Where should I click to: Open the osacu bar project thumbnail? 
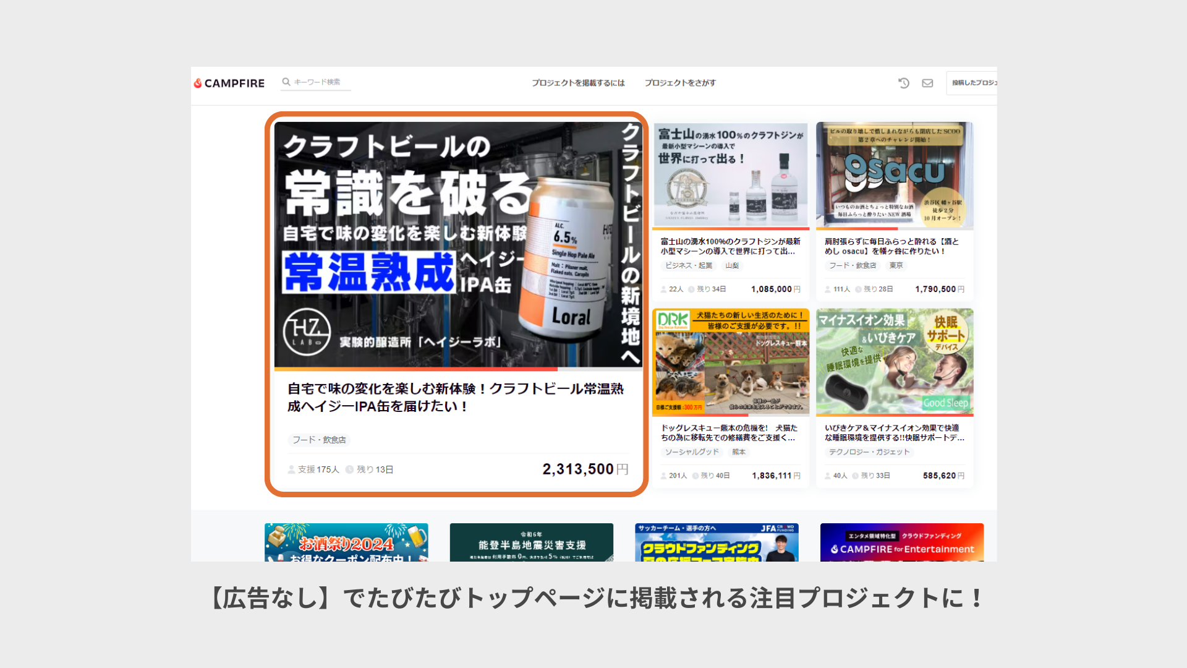[x=895, y=175]
